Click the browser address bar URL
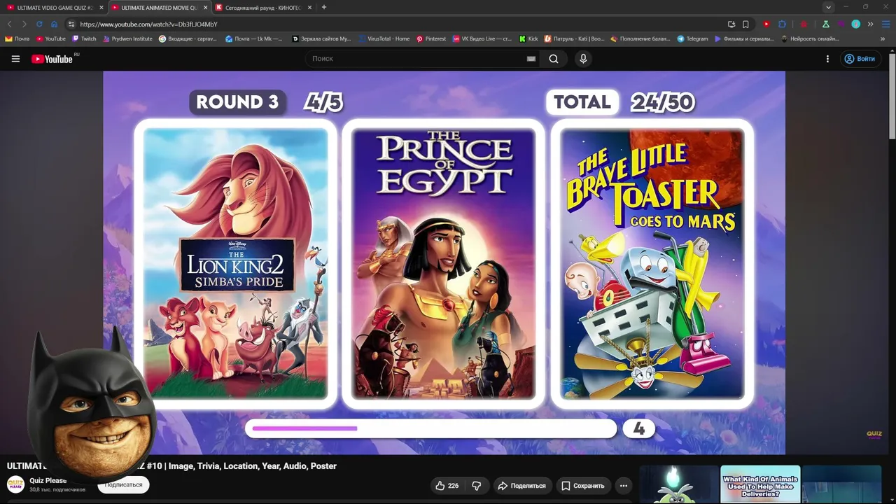 coord(148,24)
